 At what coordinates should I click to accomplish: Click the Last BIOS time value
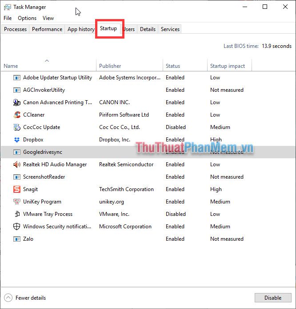pyautogui.click(x=276, y=46)
